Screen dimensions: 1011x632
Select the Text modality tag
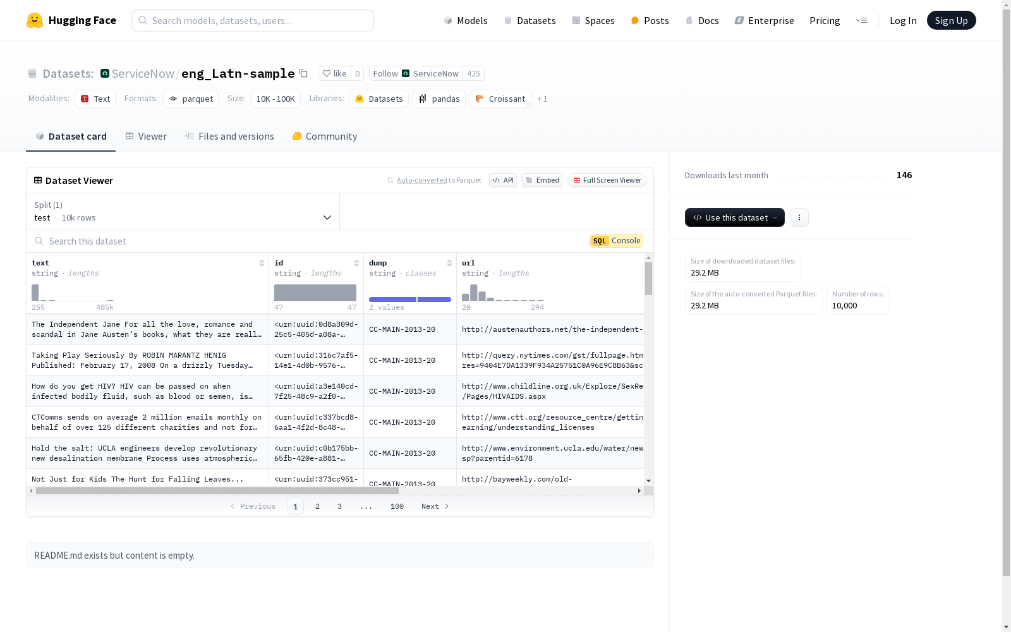click(x=95, y=99)
